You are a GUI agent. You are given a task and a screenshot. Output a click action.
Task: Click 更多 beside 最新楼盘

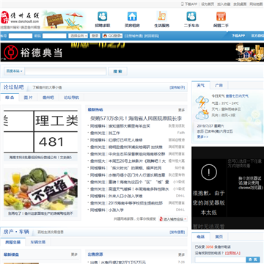74,254
